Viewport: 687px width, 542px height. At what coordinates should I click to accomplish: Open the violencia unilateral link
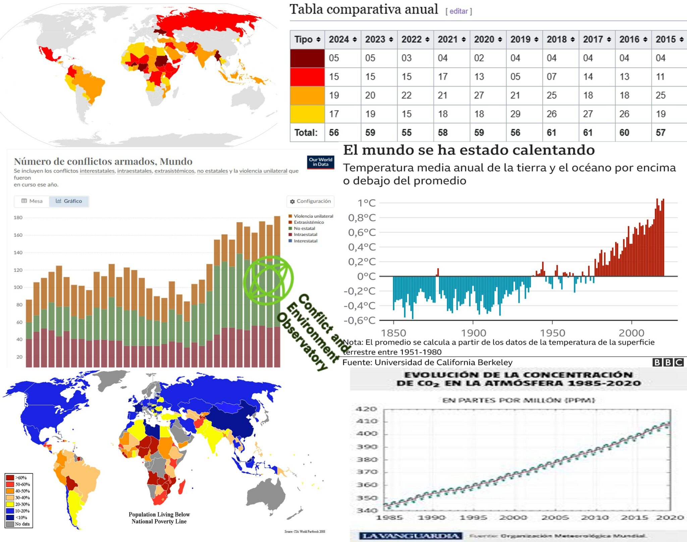(263, 171)
